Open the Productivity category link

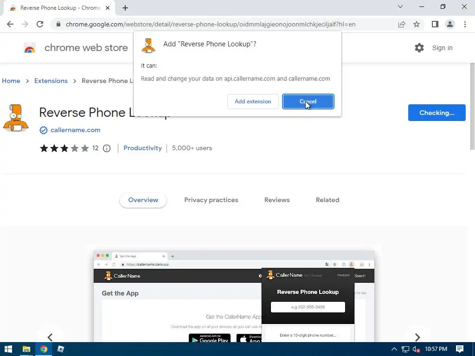click(x=143, y=148)
